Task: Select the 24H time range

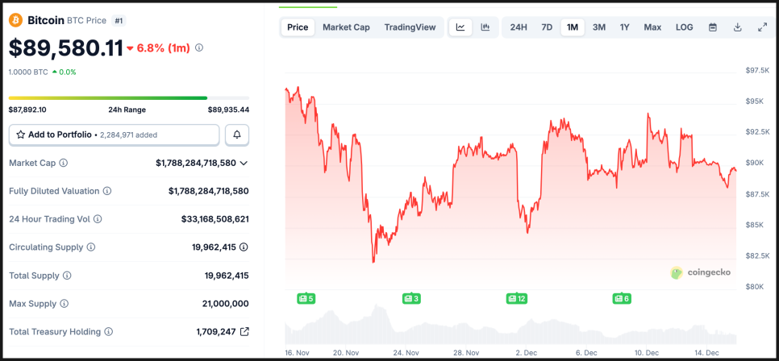Action: [519, 27]
